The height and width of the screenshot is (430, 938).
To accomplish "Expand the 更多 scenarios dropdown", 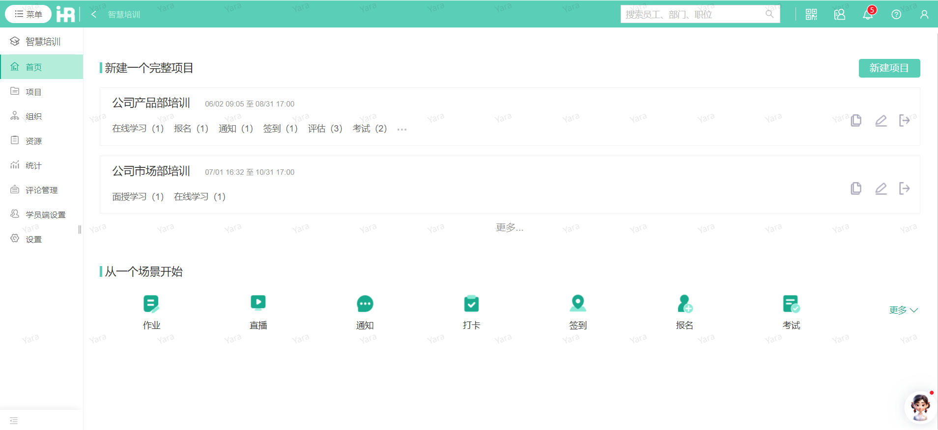I will click(903, 310).
